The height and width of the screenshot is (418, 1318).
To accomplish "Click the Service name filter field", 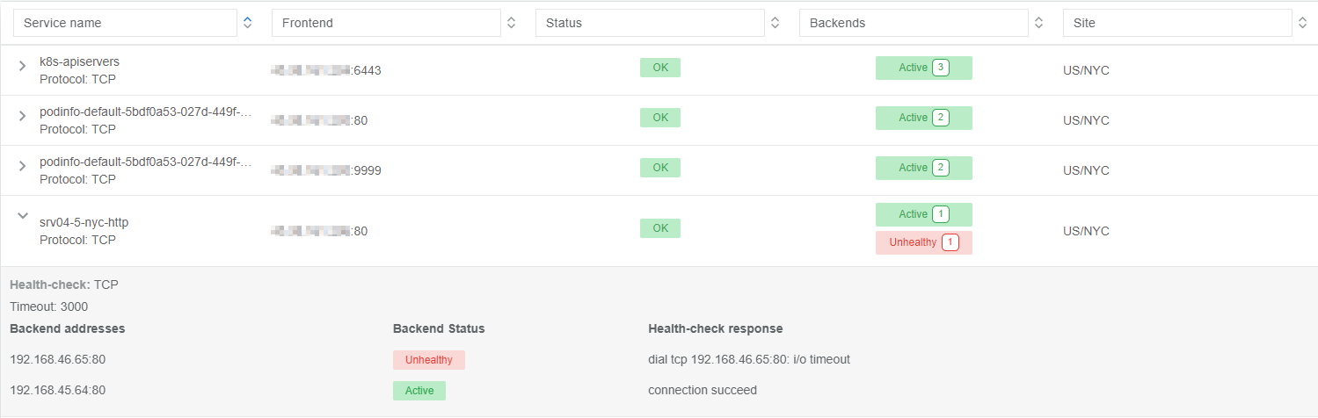I will (x=125, y=23).
